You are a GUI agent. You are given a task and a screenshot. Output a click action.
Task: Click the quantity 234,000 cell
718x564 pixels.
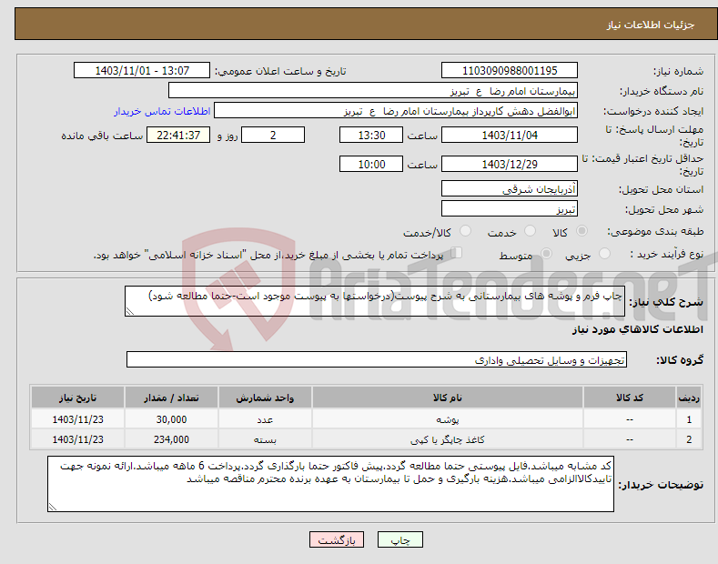point(171,439)
